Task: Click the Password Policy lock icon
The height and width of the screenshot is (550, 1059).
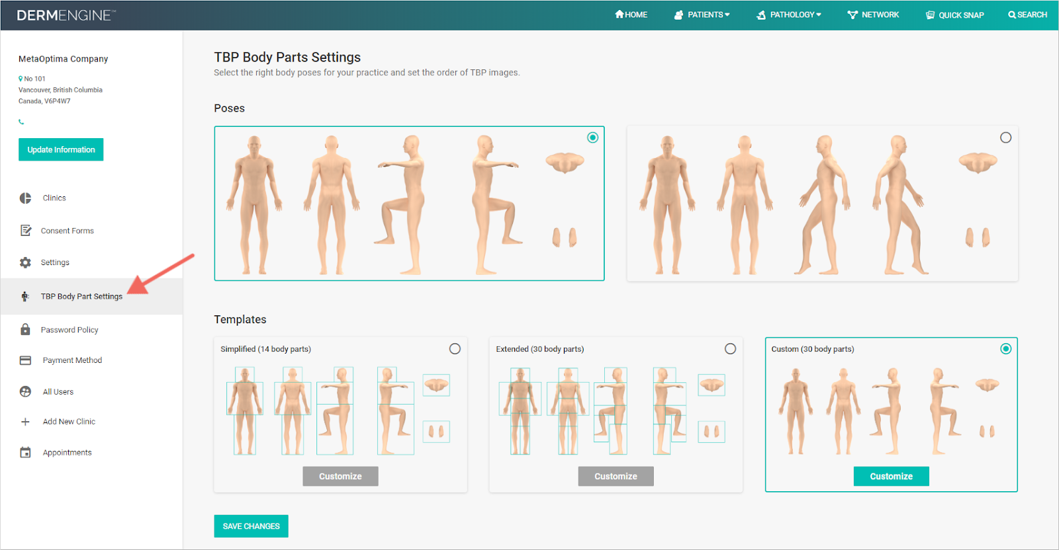Action: tap(25, 329)
